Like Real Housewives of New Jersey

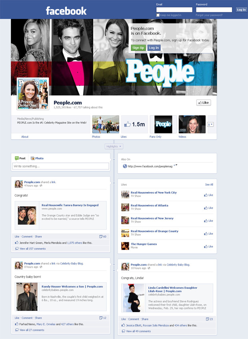pos(208,221)
